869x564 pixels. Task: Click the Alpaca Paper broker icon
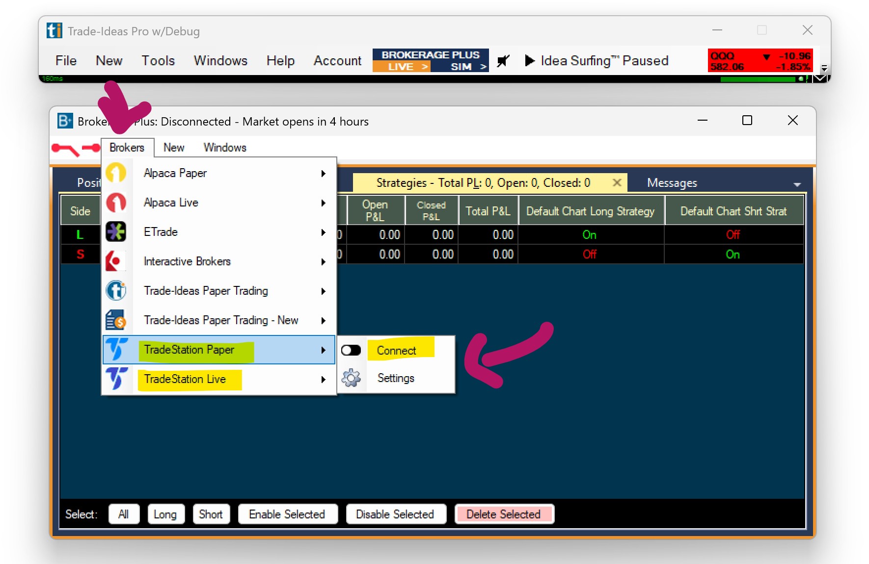click(x=116, y=173)
